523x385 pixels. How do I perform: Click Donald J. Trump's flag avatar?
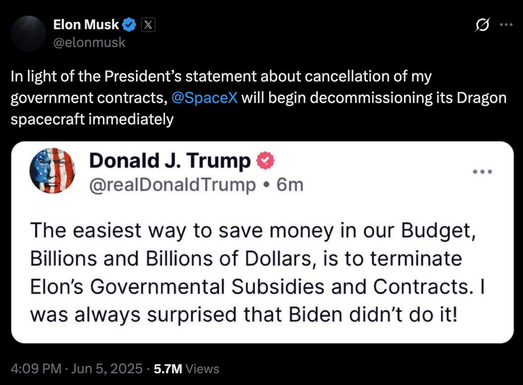point(50,170)
